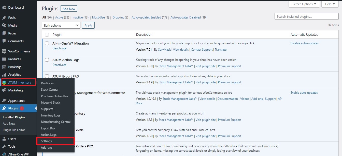The image size is (342, 156).
Task: Open Stock Central from ATUM flyout menu
Action: click(50, 90)
